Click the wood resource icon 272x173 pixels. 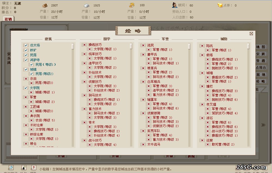45,5
